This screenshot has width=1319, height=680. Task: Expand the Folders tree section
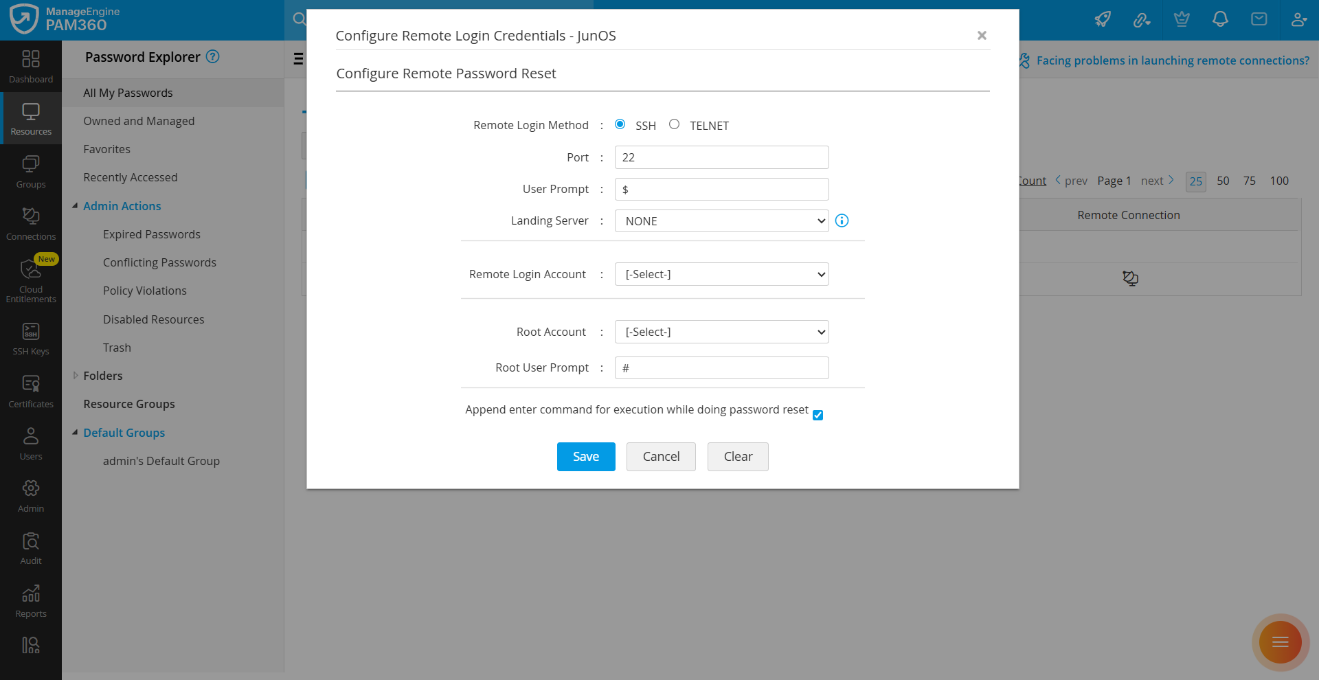(76, 375)
